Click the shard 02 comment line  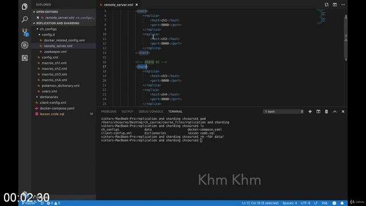point(151,62)
